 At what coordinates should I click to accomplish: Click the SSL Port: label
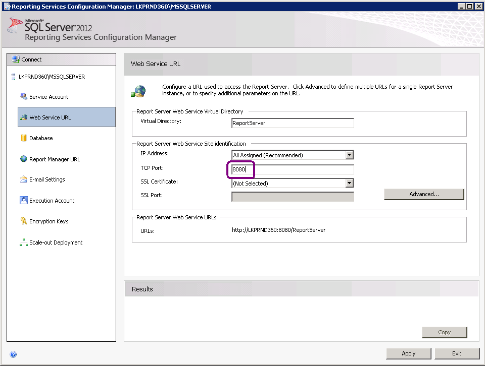(151, 195)
